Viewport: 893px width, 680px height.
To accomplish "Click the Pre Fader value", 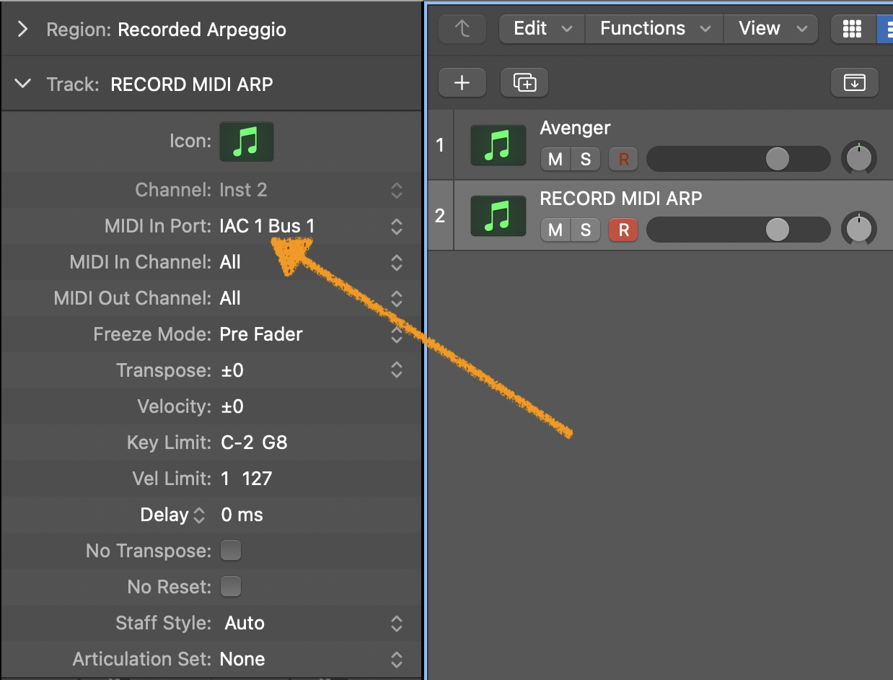I will click(261, 334).
